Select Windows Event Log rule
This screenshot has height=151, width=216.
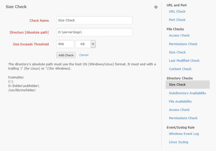point(184,134)
